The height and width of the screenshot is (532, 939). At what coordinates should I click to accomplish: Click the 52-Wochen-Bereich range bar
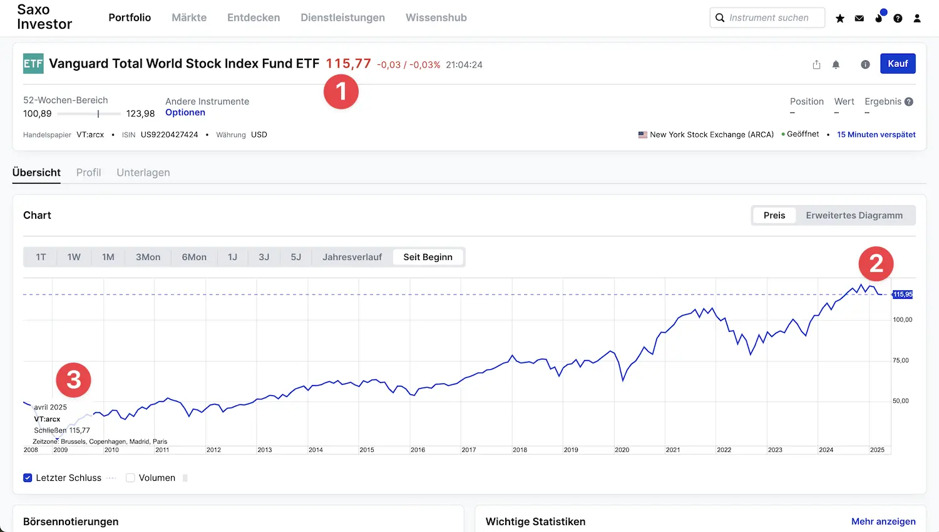pos(88,114)
